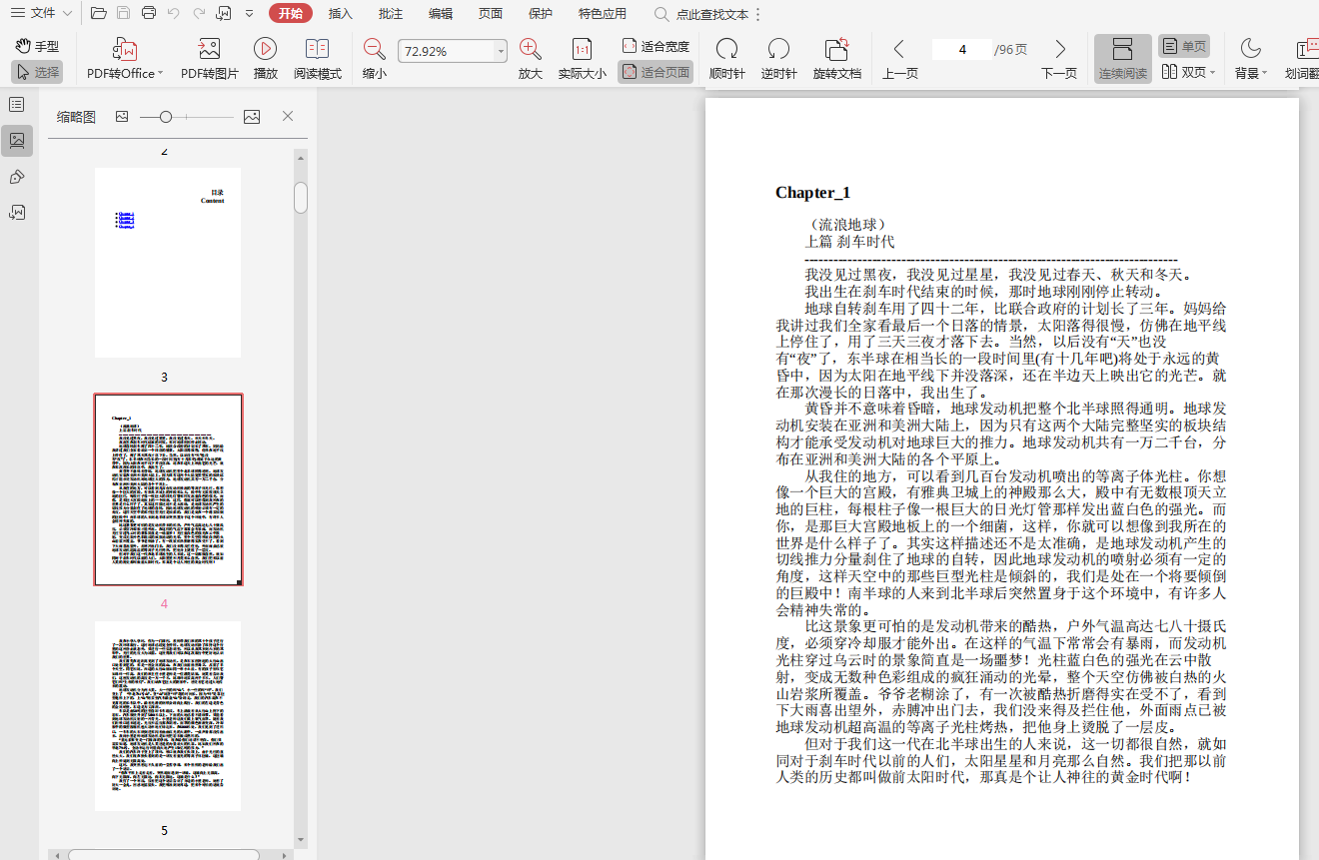Activate the 选择 selection tool
The height and width of the screenshot is (860, 1319).
click(x=38, y=72)
